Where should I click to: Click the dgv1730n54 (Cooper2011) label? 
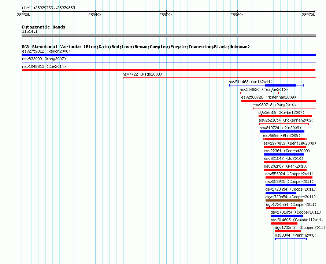click(291, 204)
